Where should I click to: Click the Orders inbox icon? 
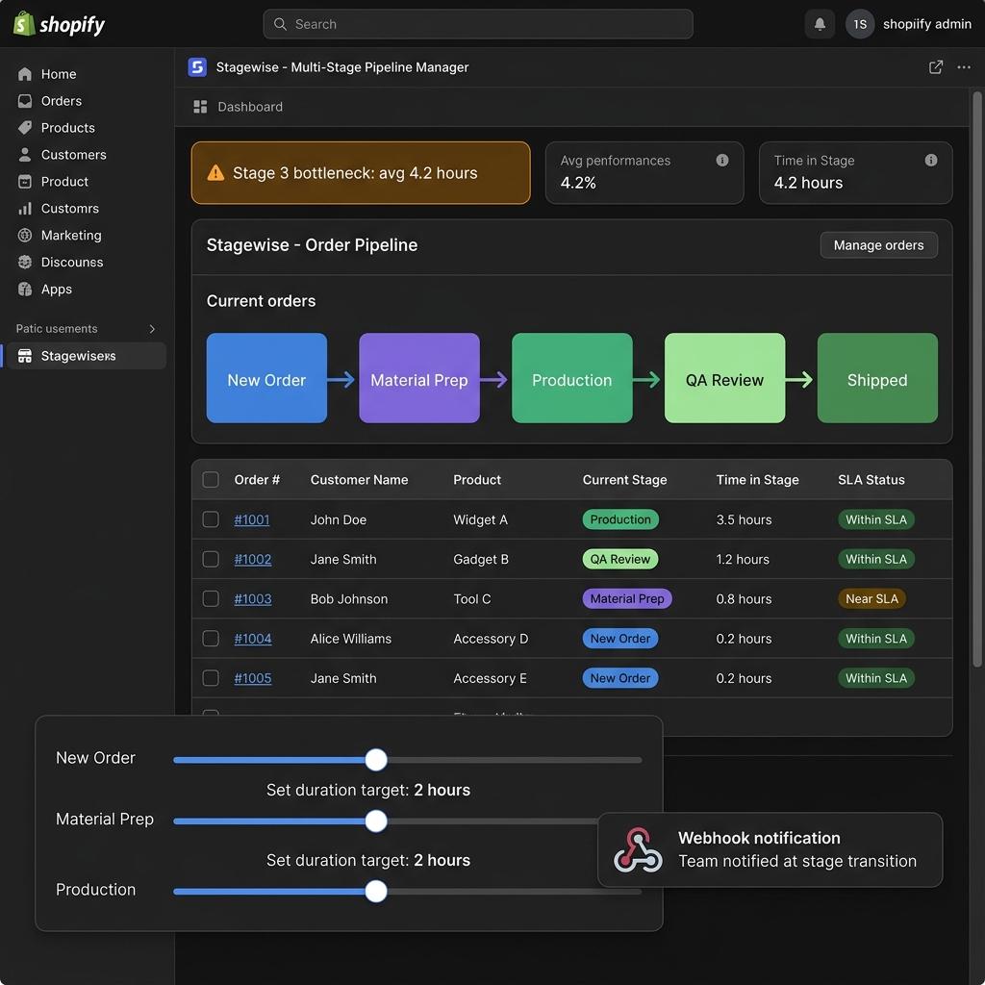point(25,101)
